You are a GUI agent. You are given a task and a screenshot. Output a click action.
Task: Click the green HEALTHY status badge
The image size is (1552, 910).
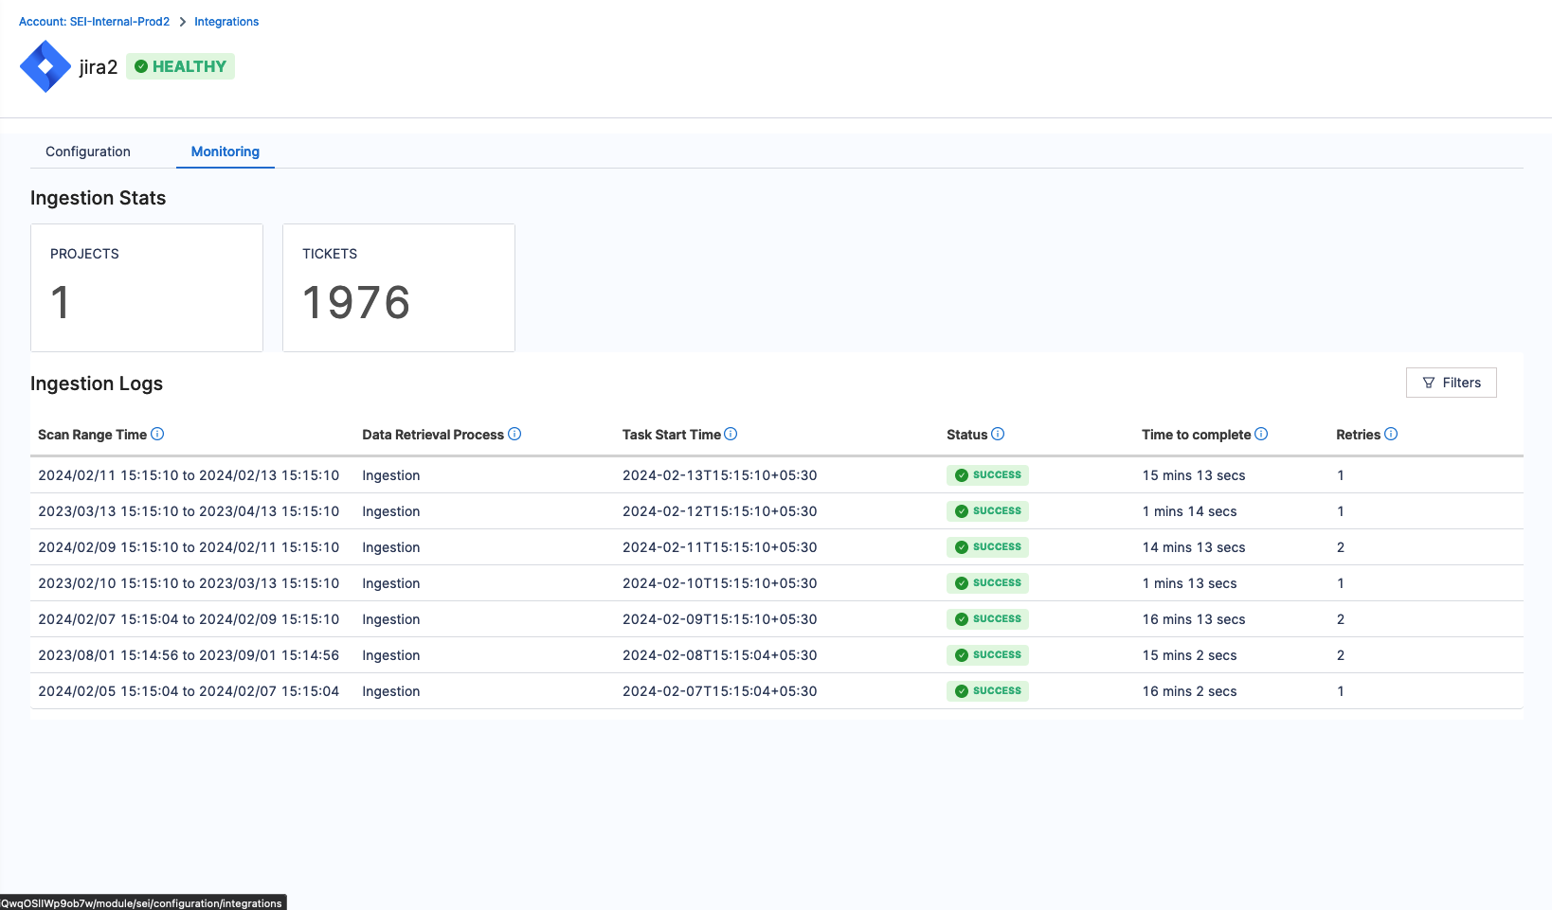click(x=180, y=66)
